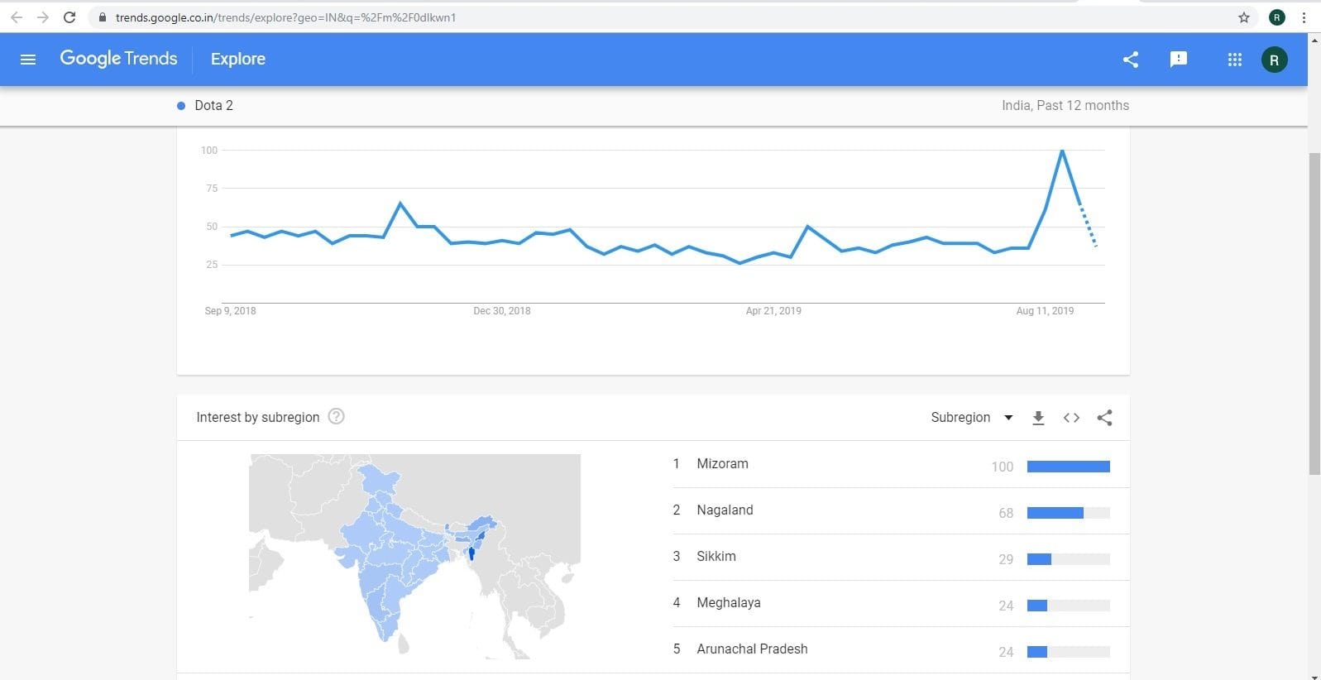Image resolution: width=1321 pixels, height=680 pixels.
Task: Open the Google account avatar menu
Action: tap(1274, 60)
